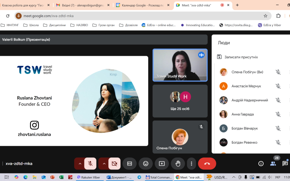Click muted mic icon for Анастасія Мерчук
Screen dimensions: 290x181
278,86
